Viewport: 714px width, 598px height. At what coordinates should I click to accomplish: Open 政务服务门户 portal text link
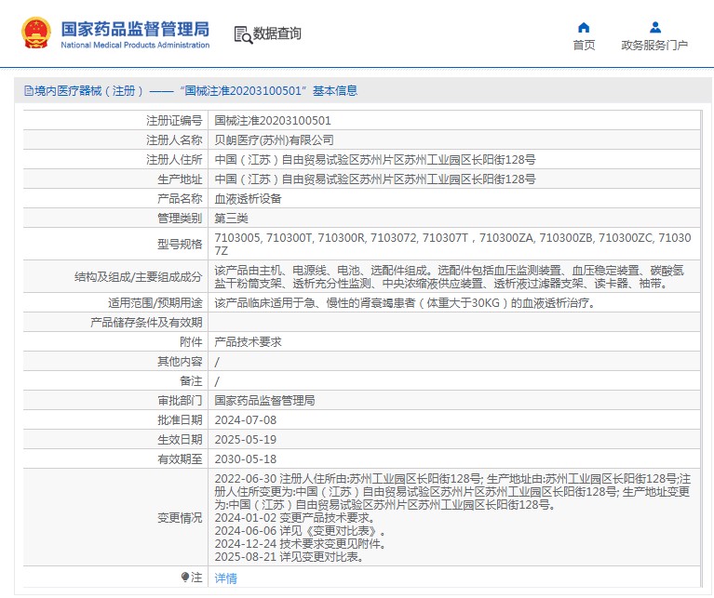654,46
